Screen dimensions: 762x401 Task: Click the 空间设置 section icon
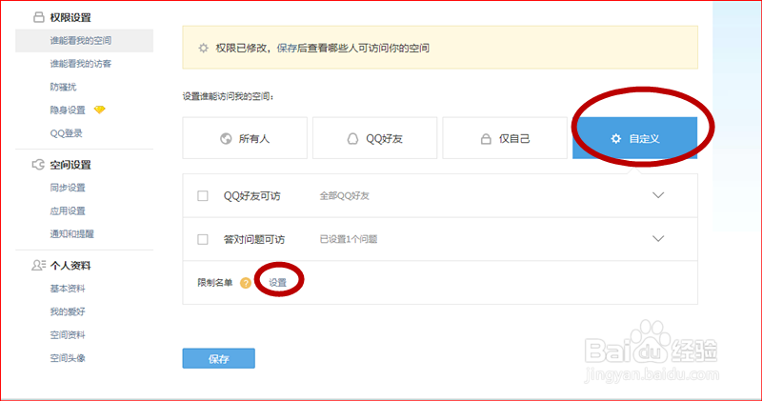point(38,165)
